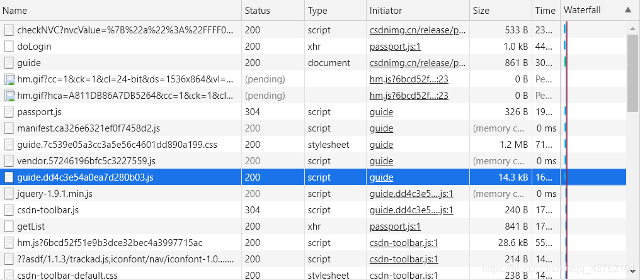This screenshot has height=280, width=640.
Task: Open passport.js:1 initiator link for getList
Action: [x=395, y=227]
